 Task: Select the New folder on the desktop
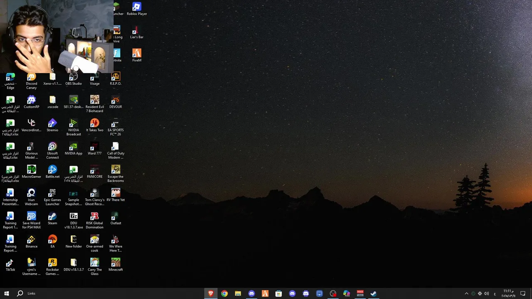[74, 242]
